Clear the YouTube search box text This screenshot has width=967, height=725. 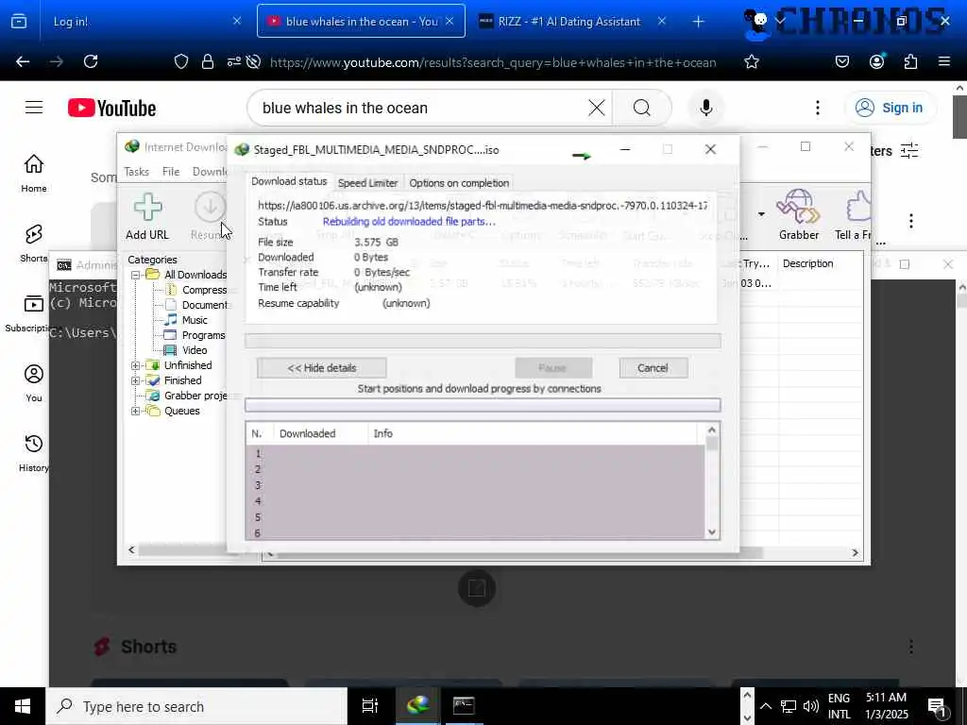pos(597,108)
